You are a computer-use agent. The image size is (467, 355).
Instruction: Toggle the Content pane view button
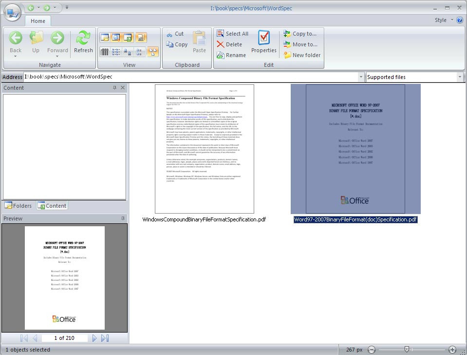click(128, 38)
